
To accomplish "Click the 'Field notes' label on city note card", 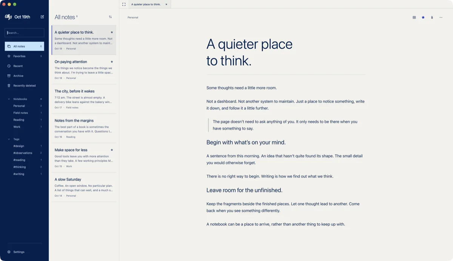I will pyautogui.click(x=72, y=107).
